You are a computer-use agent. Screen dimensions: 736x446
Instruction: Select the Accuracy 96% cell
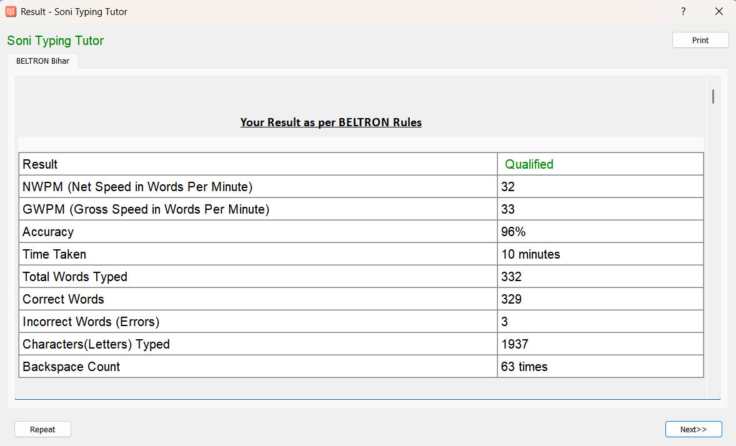tap(600, 232)
